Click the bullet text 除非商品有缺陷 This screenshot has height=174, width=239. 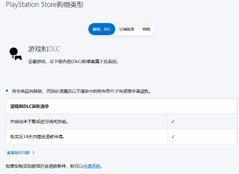[x=82, y=91]
